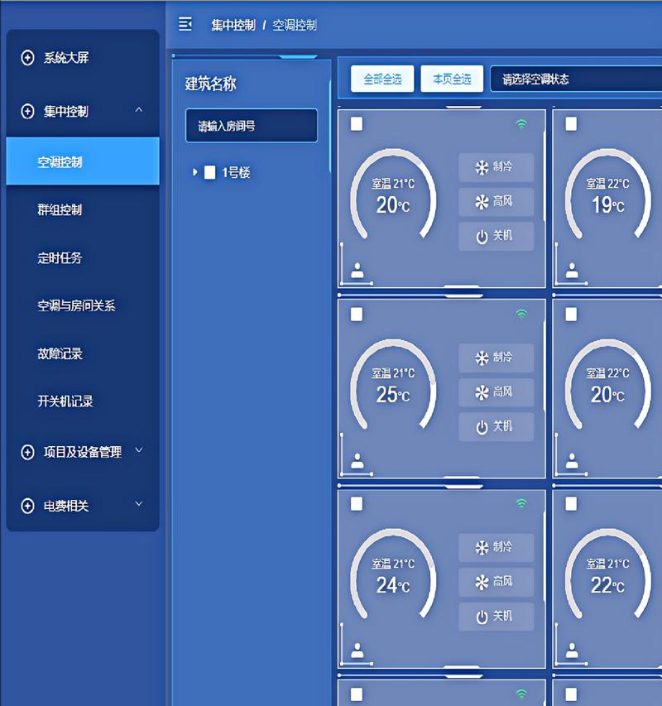The image size is (662, 706).
Task: Click 空调控制 breadcrumb text
Action: pyautogui.click(x=295, y=25)
